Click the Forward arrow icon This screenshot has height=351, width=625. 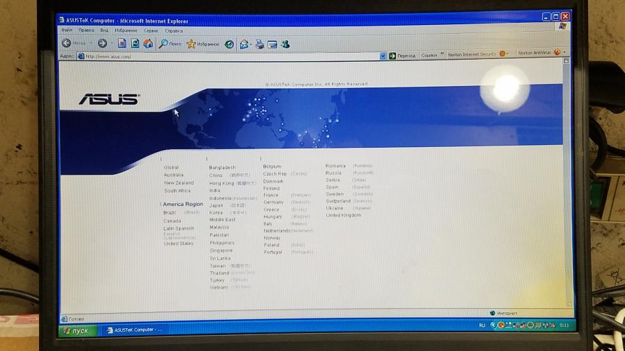(x=103, y=44)
